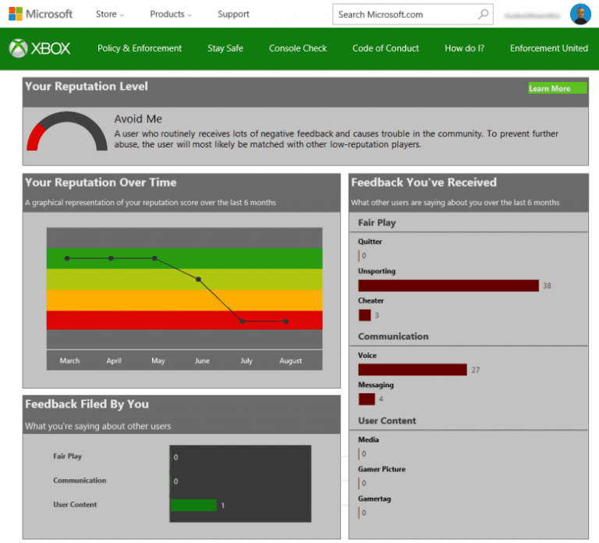Expand the Store dropdown menu
The height and width of the screenshot is (543, 599).
point(110,14)
